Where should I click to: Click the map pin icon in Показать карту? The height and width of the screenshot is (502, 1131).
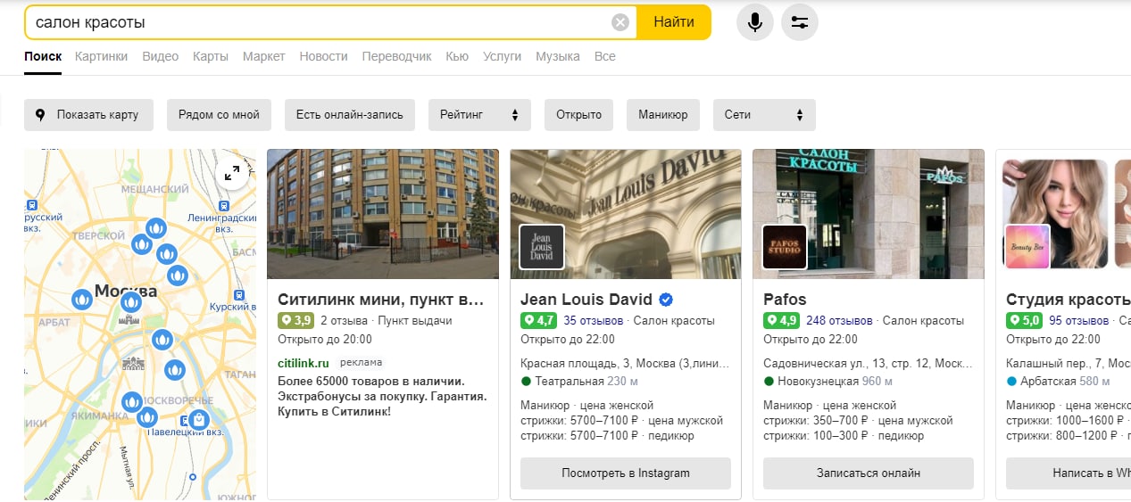point(40,115)
